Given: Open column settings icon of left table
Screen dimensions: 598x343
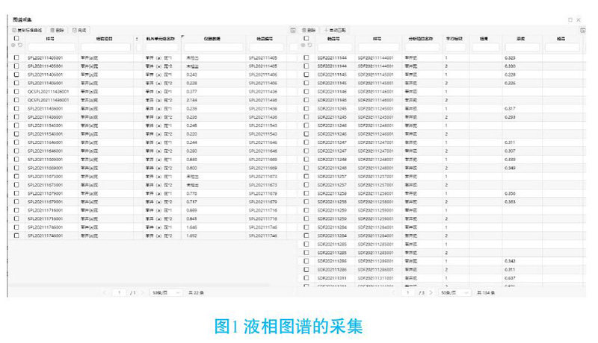Looking at the screenshot, I should [x=293, y=29].
